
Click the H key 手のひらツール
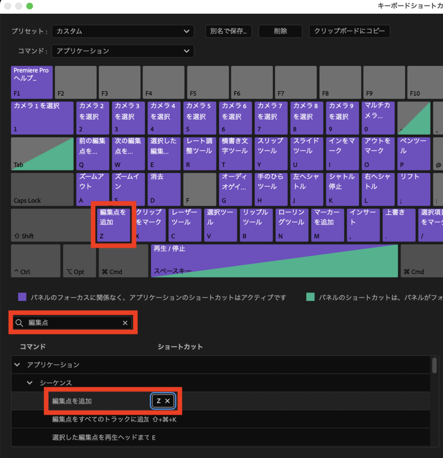pos(271,189)
